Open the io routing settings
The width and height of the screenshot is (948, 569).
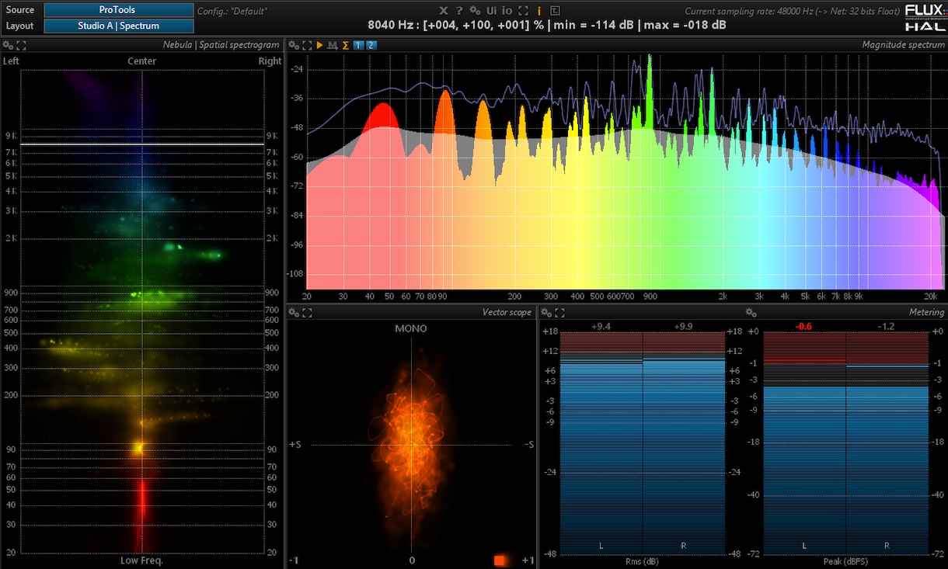pos(507,10)
